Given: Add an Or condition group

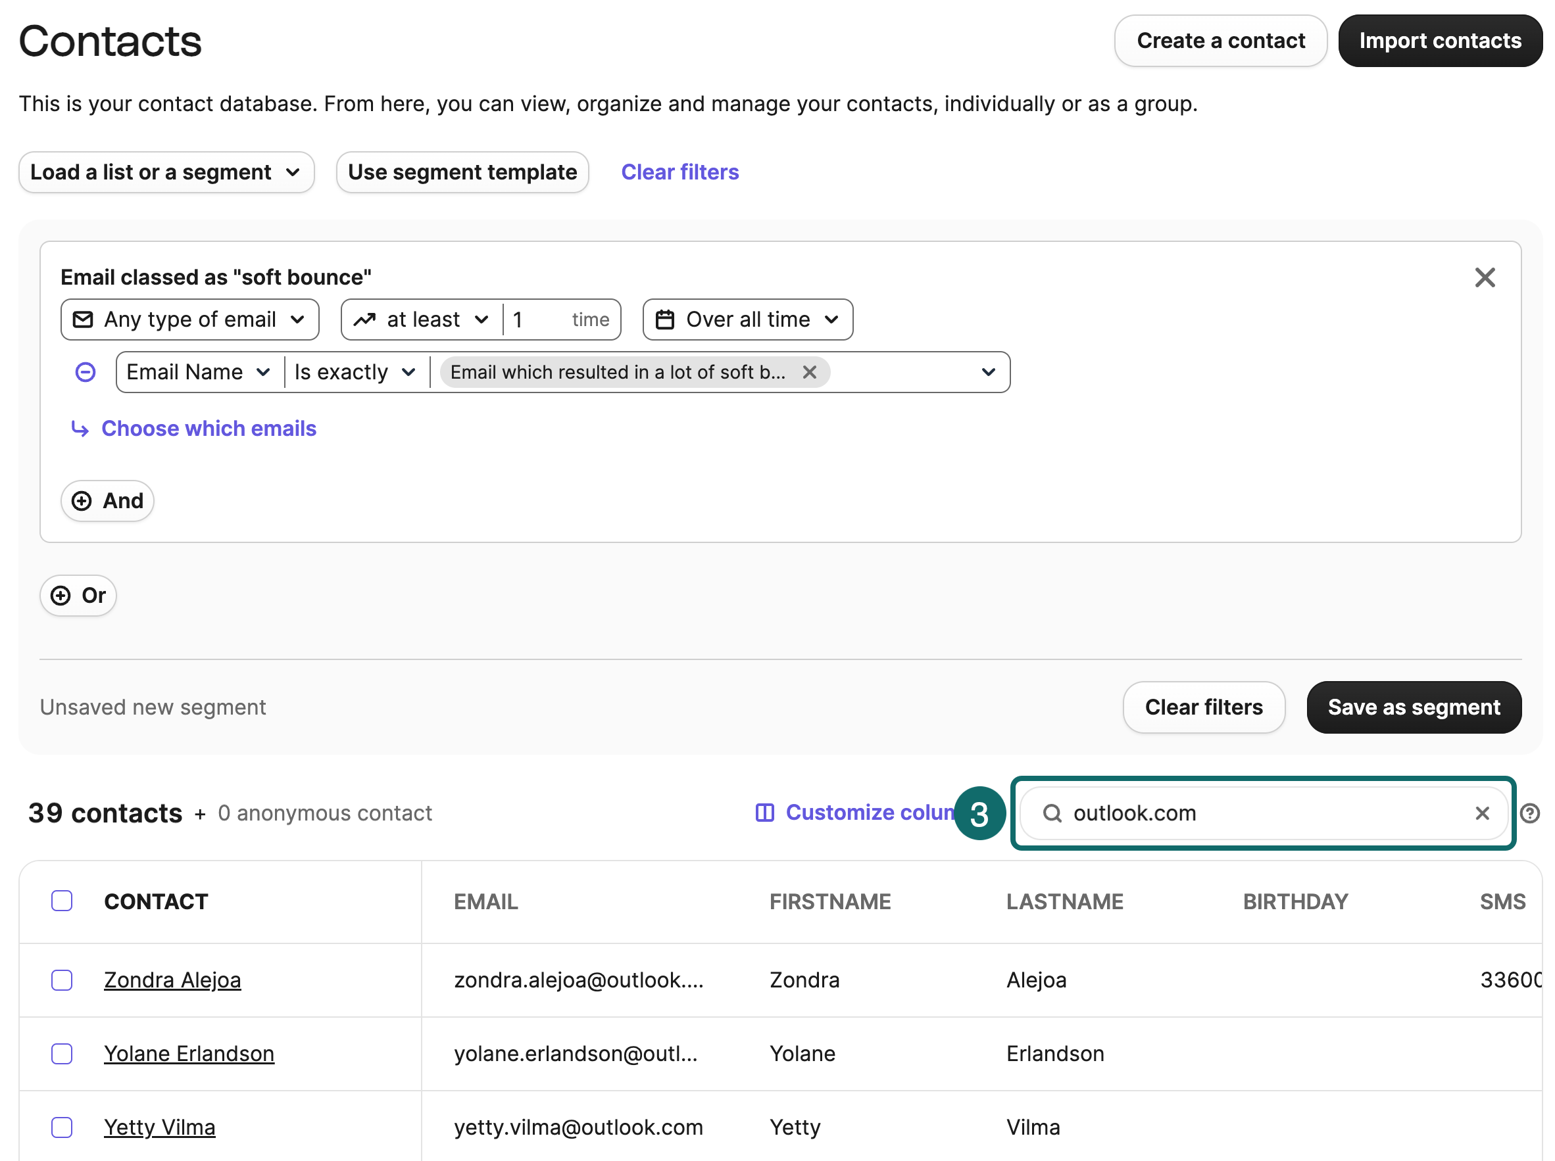Looking at the screenshot, I should tap(78, 595).
